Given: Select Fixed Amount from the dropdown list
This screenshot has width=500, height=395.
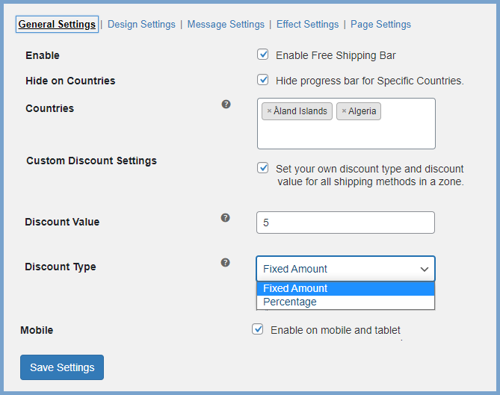Looking at the screenshot, I should (x=345, y=288).
